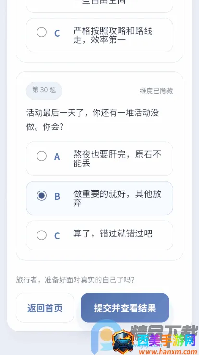This screenshot has width=199, height=355.
Task: Click letter C label beside 严格按照攻略 option
Action: pos(57,33)
